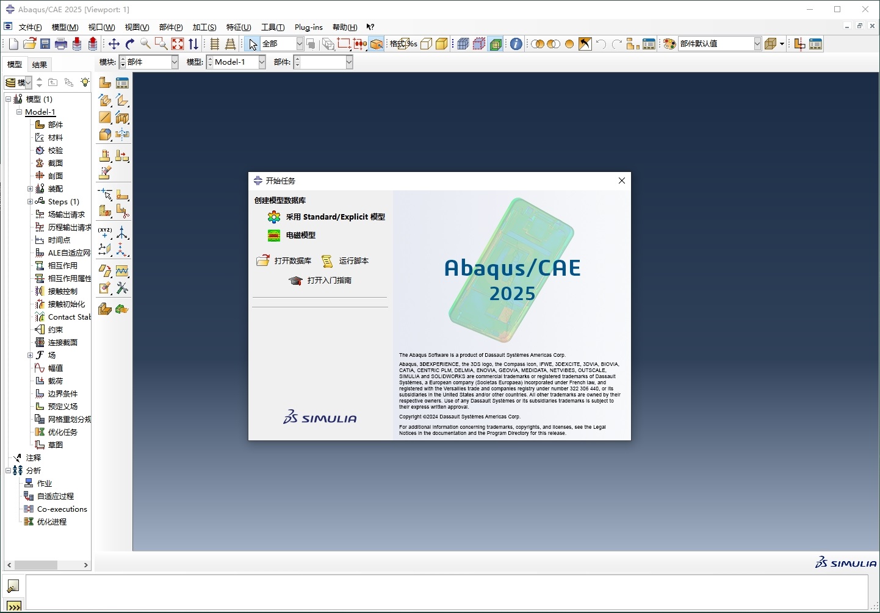Click the command line input area
Viewport: 880px width, 613px height.
click(x=445, y=592)
